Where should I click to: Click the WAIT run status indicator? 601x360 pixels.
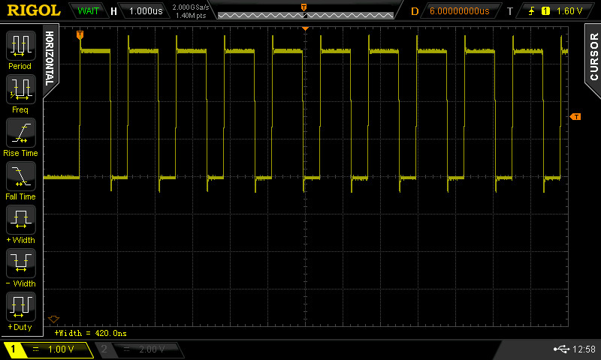click(88, 11)
